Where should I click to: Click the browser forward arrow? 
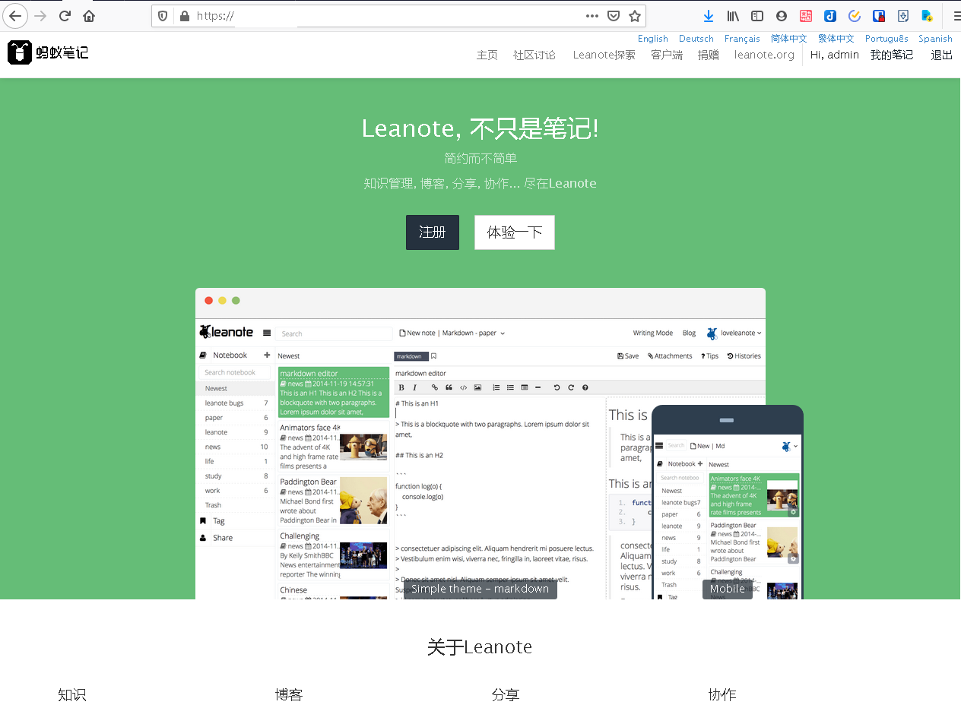(40, 16)
